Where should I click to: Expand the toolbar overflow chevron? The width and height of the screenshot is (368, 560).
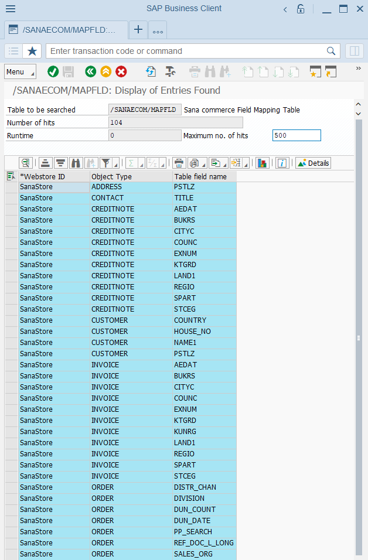pos(359,69)
